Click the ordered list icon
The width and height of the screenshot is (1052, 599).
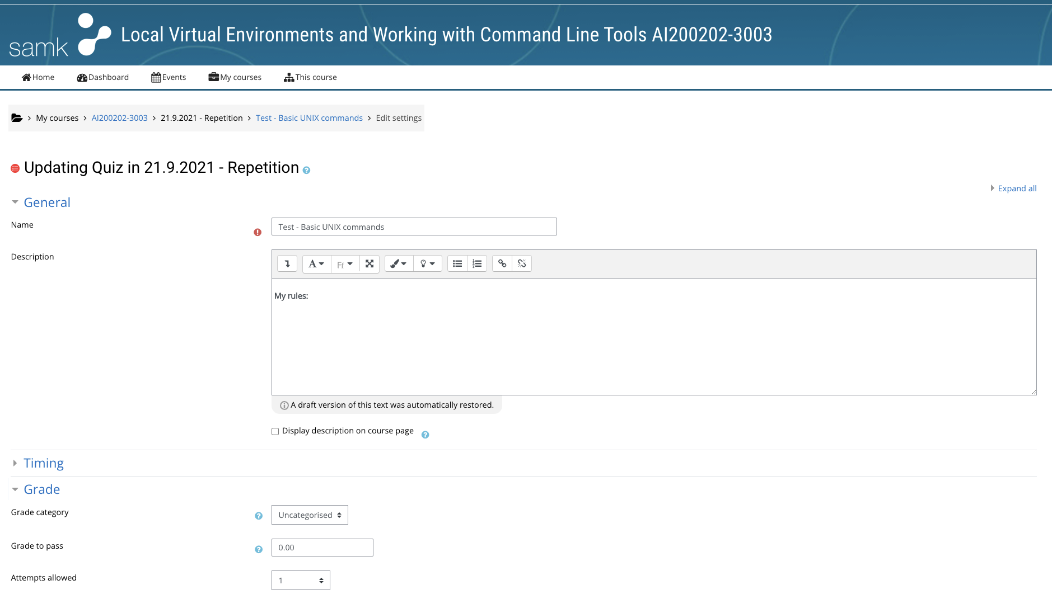point(476,263)
